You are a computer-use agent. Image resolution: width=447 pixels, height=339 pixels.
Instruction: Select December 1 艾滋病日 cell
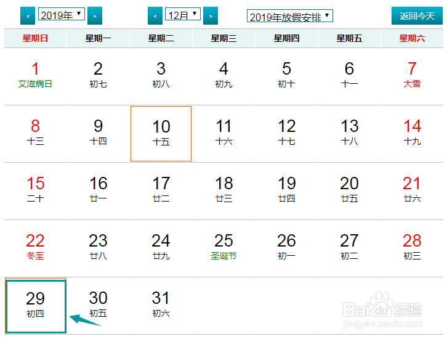pyautogui.click(x=35, y=76)
